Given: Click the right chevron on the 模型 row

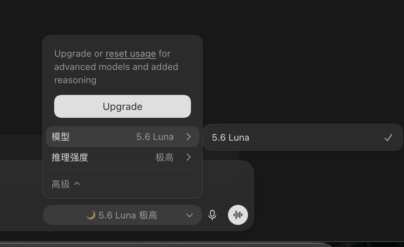Looking at the screenshot, I should click(x=188, y=137).
